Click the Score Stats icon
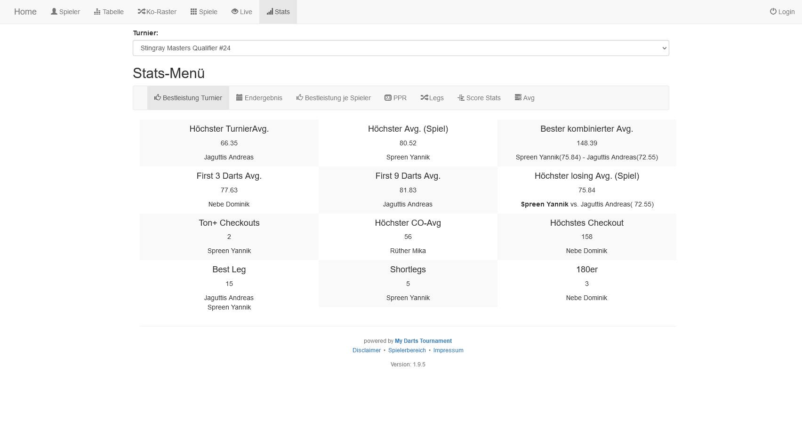 click(x=461, y=98)
